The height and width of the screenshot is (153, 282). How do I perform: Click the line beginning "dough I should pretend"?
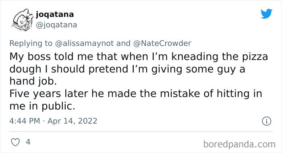[127, 69]
